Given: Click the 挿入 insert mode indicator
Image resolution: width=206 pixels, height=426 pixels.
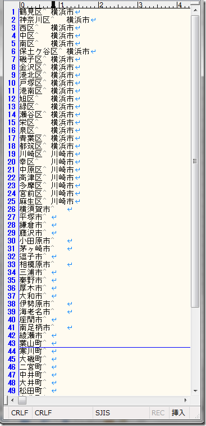Looking at the screenshot, I should point(178,413).
